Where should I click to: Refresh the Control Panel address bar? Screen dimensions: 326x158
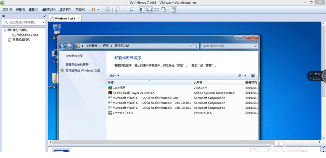196,46
